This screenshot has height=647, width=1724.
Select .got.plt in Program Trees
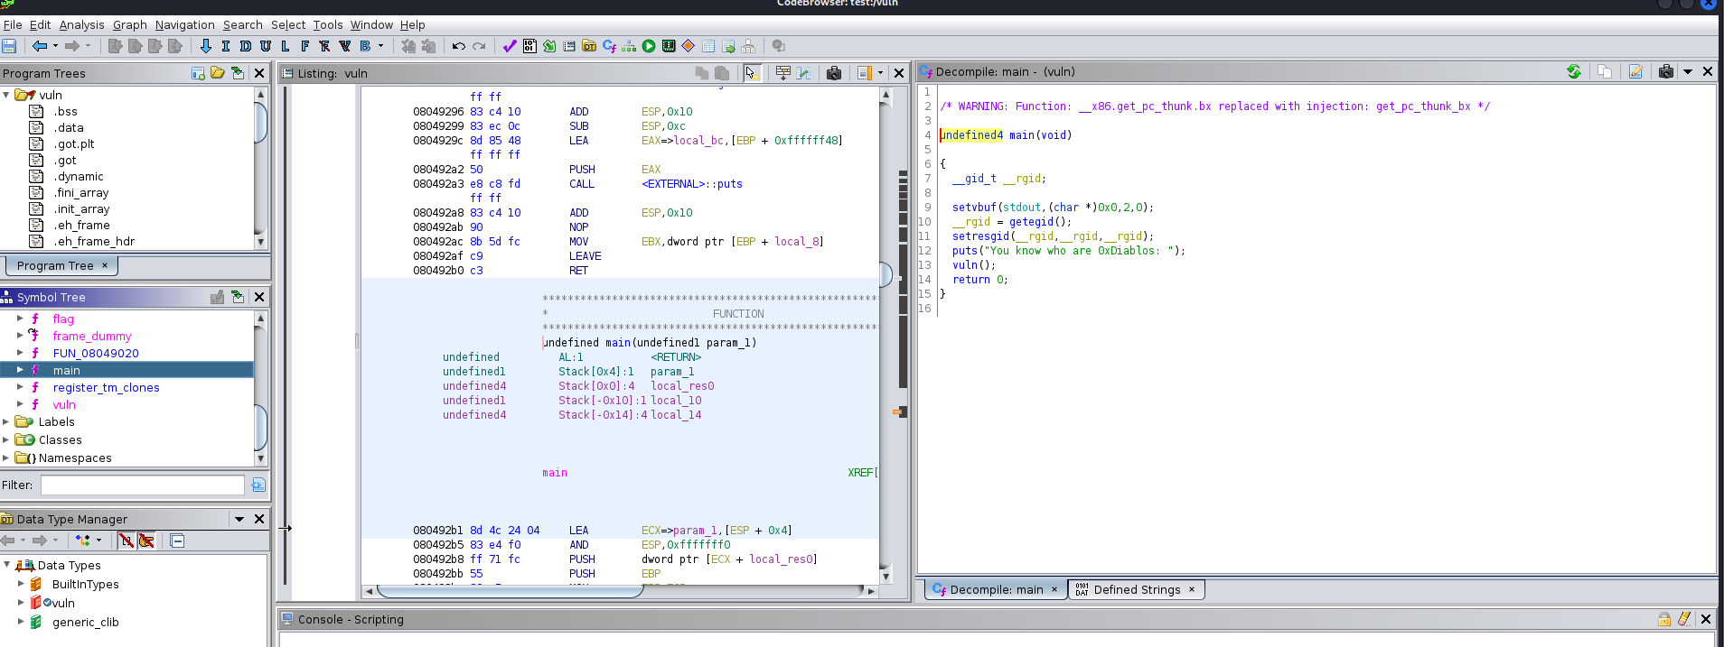tap(73, 143)
